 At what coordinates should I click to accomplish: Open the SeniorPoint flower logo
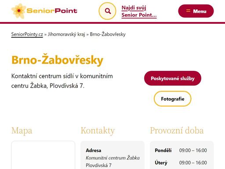[x=18, y=11]
